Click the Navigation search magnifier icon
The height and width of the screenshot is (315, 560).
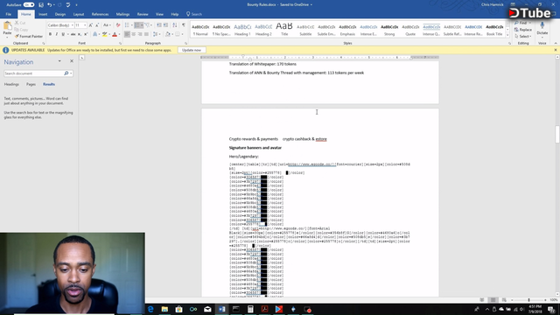coord(66,73)
